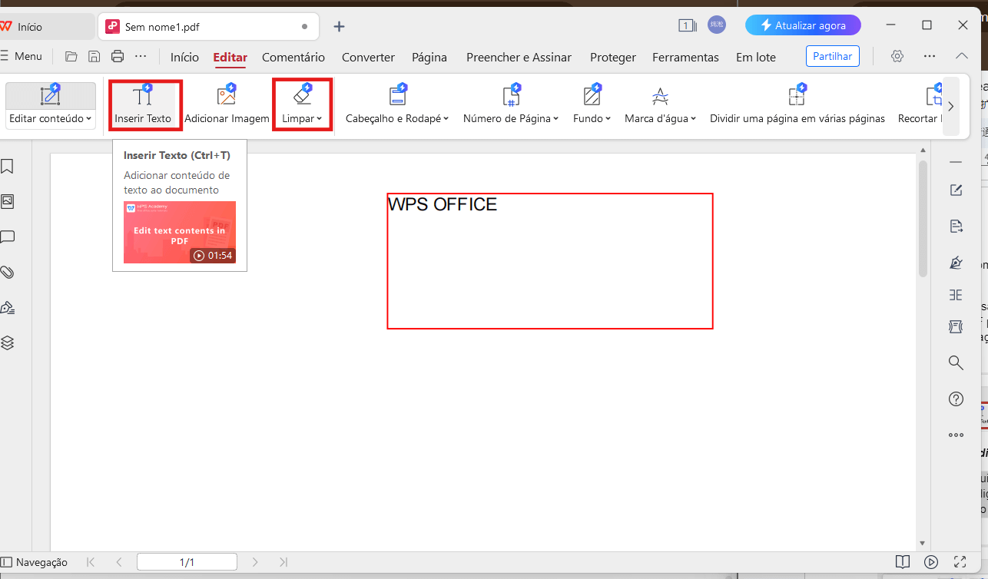Open settings gear icon

point(897,56)
